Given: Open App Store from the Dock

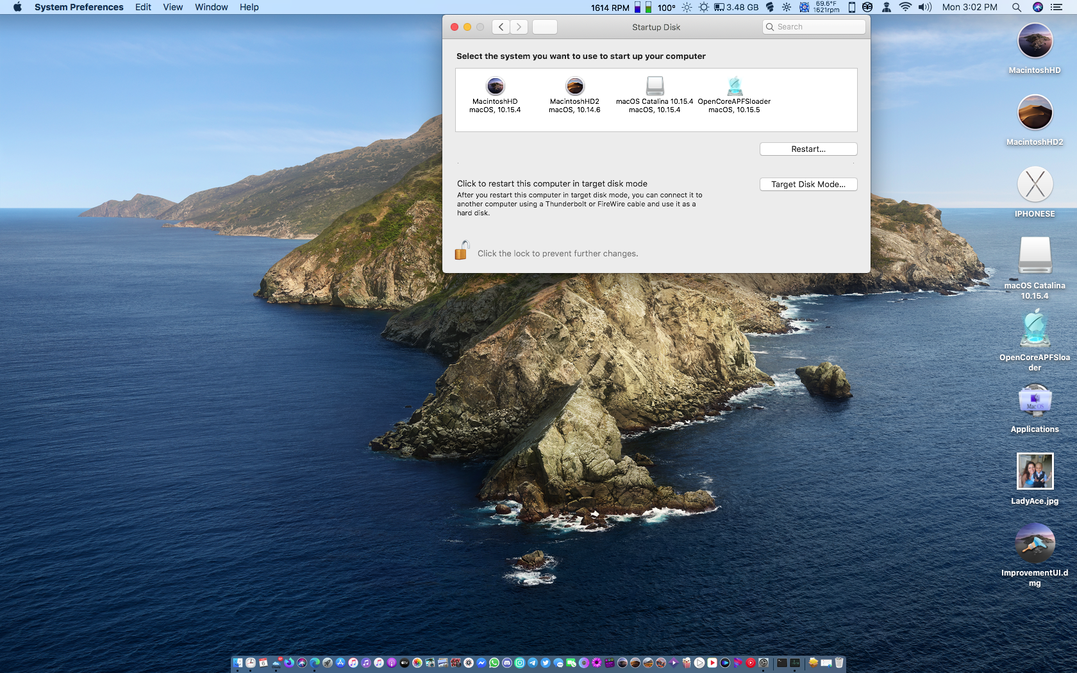Looking at the screenshot, I should (340, 663).
